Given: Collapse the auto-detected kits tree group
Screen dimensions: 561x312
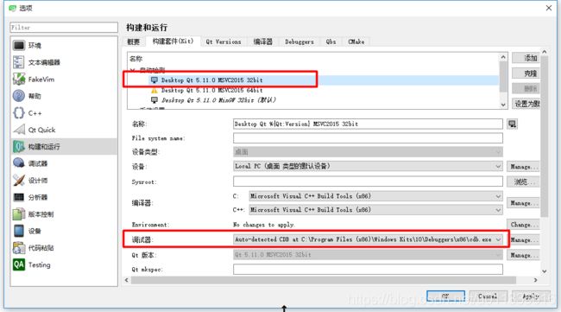Looking at the screenshot, I should (133, 70).
